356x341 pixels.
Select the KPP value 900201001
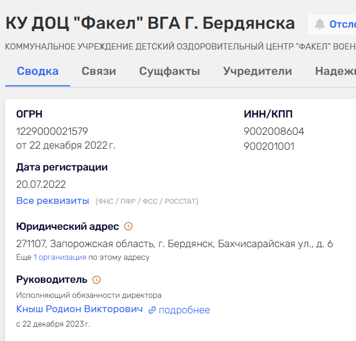(x=269, y=146)
